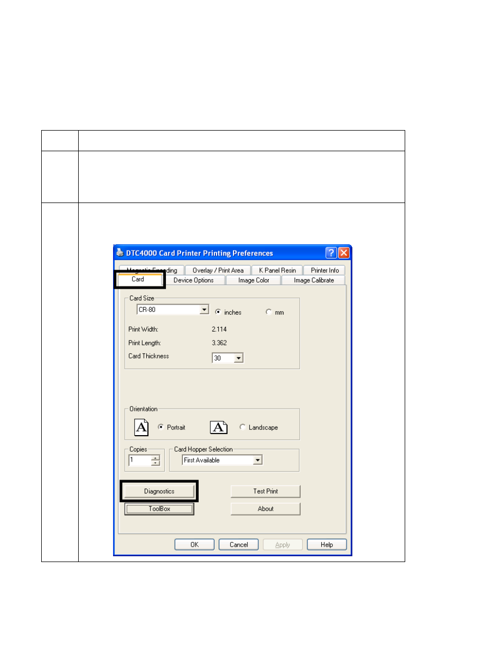Click the Landscape orientation page icon
The width and height of the screenshot is (504, 653).
(x=219, y=427)
